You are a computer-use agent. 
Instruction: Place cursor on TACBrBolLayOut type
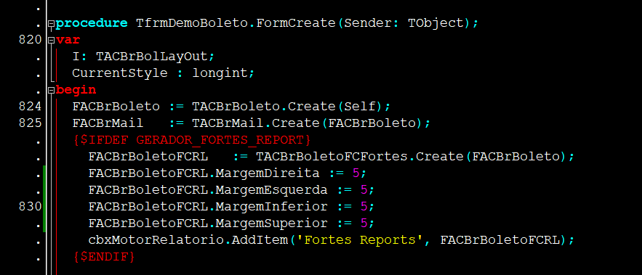152,57
